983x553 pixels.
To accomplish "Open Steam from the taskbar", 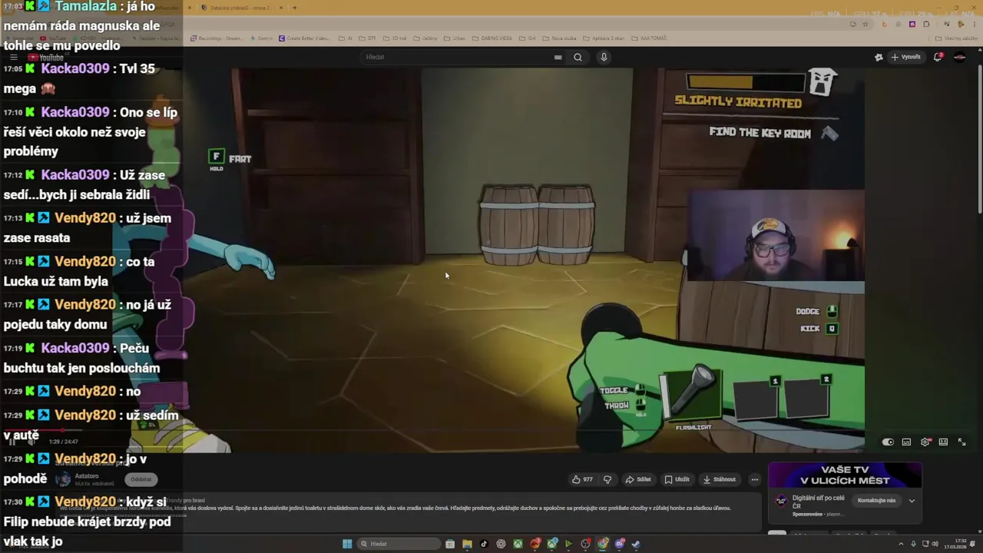I will pos(636,544).
